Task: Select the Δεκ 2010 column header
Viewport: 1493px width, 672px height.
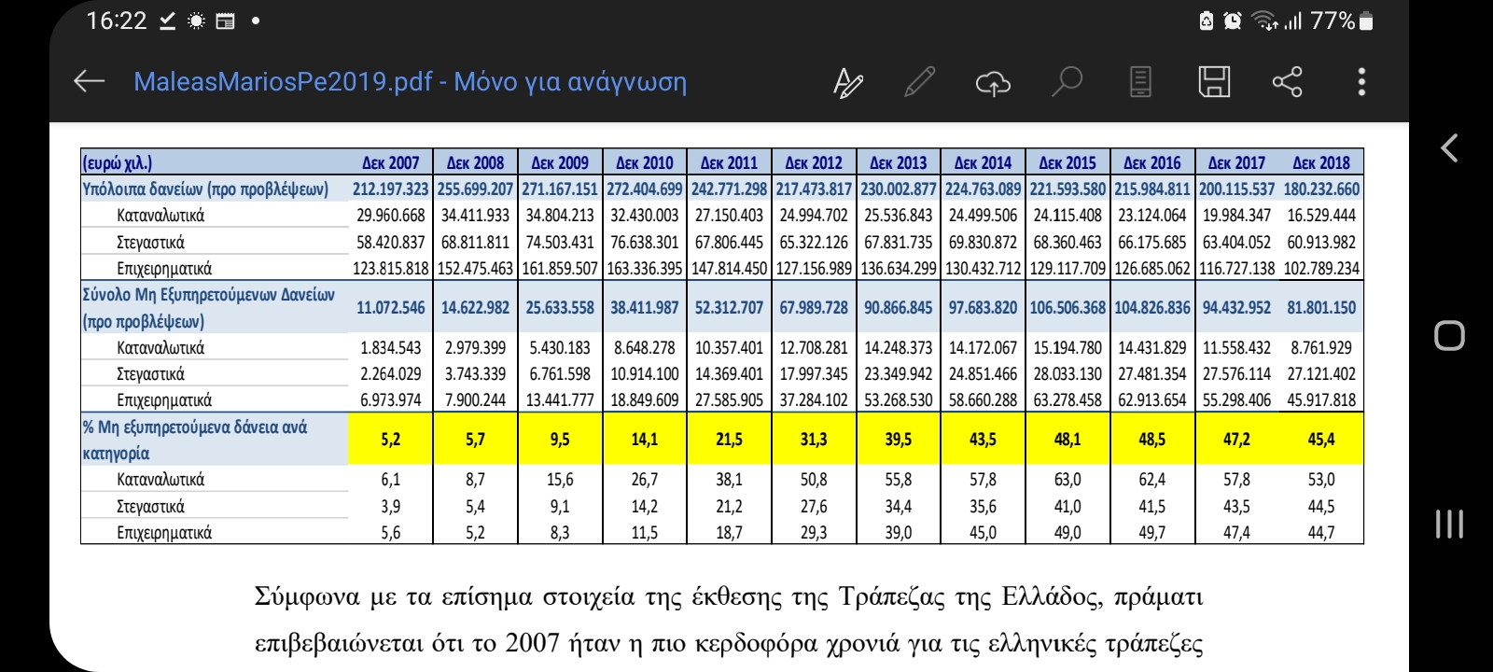Action: coord(644,162)
